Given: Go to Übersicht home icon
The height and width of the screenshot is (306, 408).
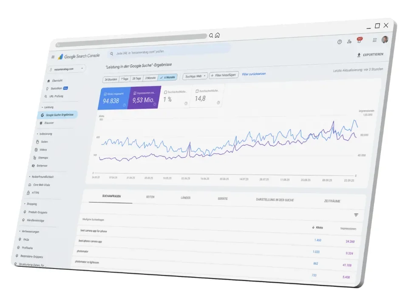Looking at the screenshot, I should click(48, 81).
